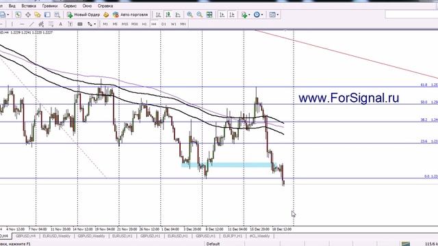Toggle chart shift

(x=232, y=15)
